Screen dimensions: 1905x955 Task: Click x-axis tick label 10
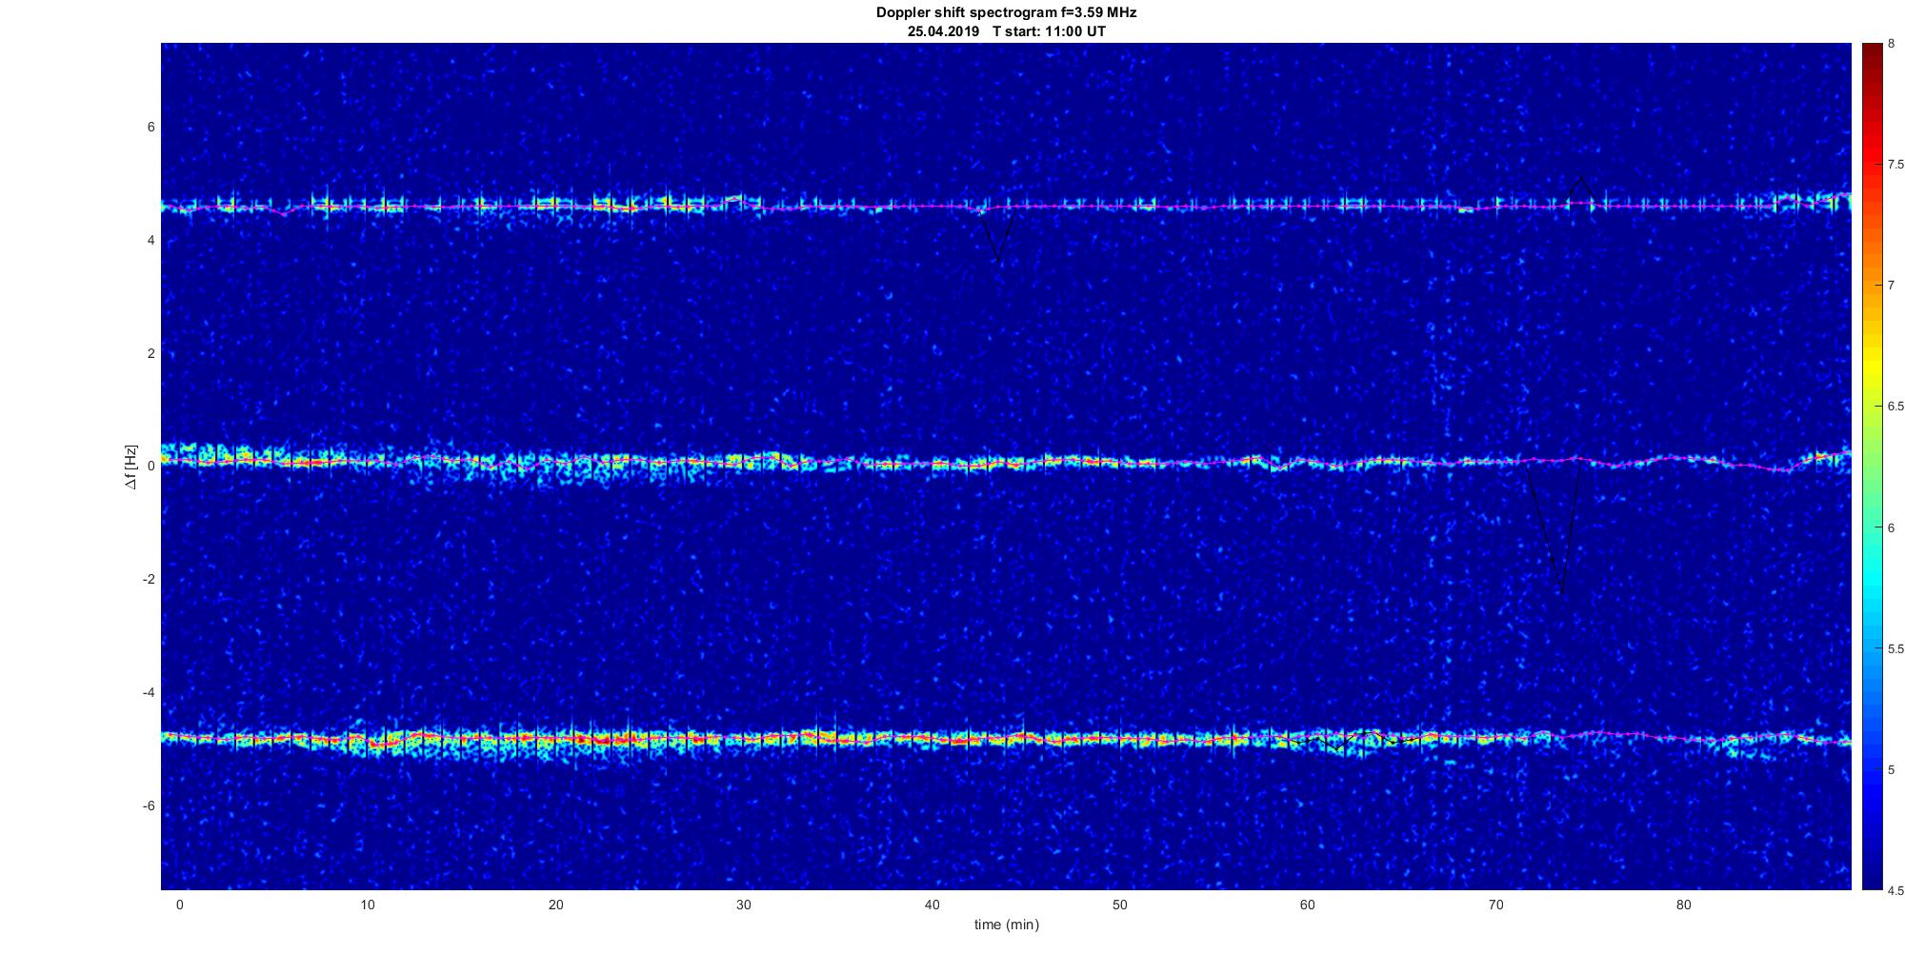point(368,905)
